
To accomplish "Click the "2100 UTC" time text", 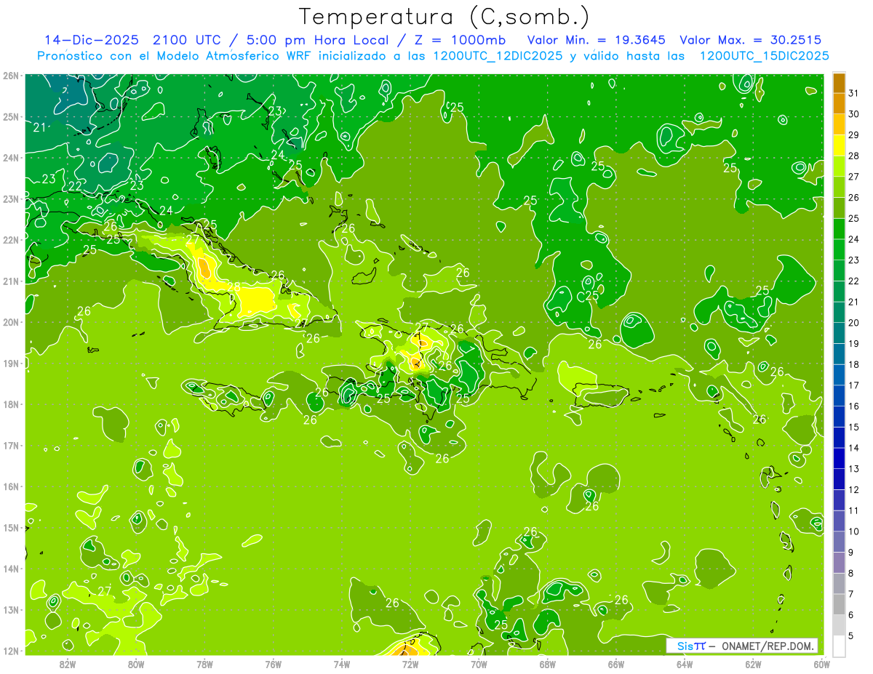I will 186,40.
